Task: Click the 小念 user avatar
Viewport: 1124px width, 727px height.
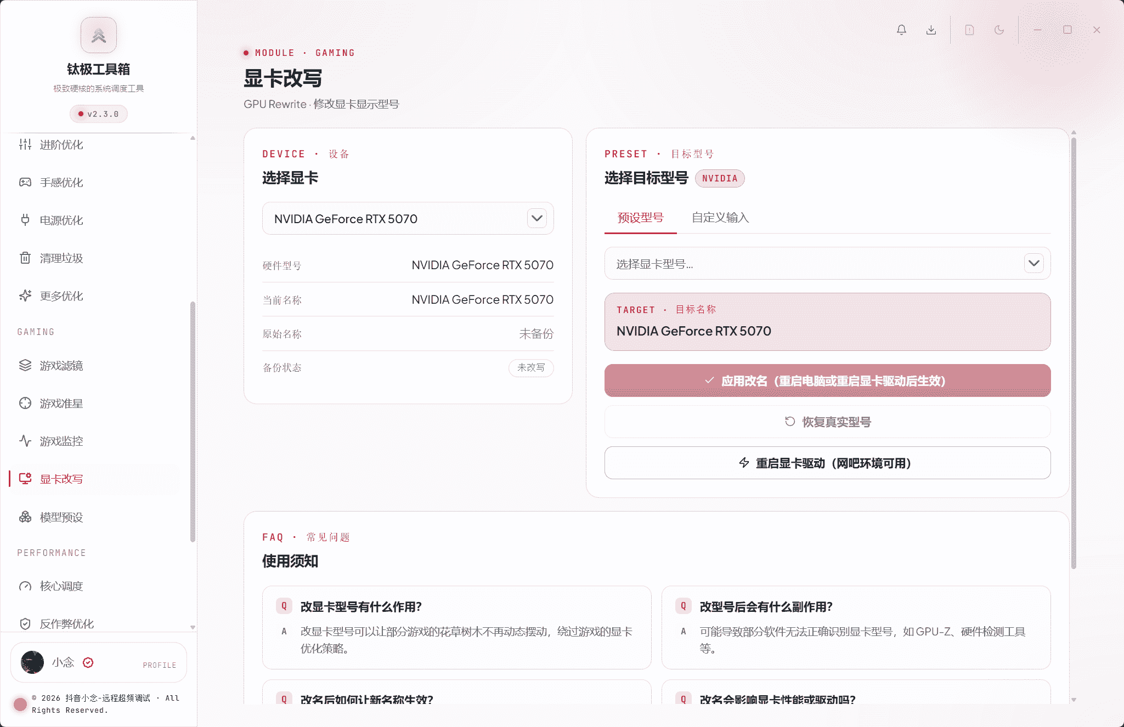Action: tap(32, 663)
